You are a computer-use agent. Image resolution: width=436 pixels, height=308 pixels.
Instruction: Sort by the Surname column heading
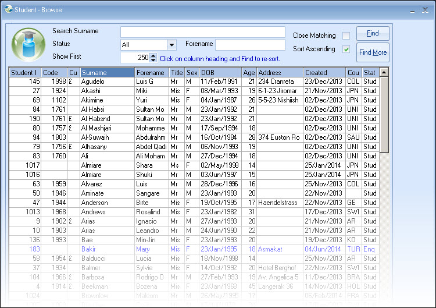pos(107,73)
